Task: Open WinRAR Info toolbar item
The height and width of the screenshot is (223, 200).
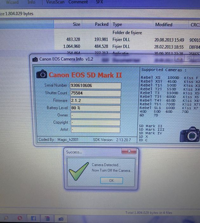Action: pyautogui.click(x=31, y=2)
